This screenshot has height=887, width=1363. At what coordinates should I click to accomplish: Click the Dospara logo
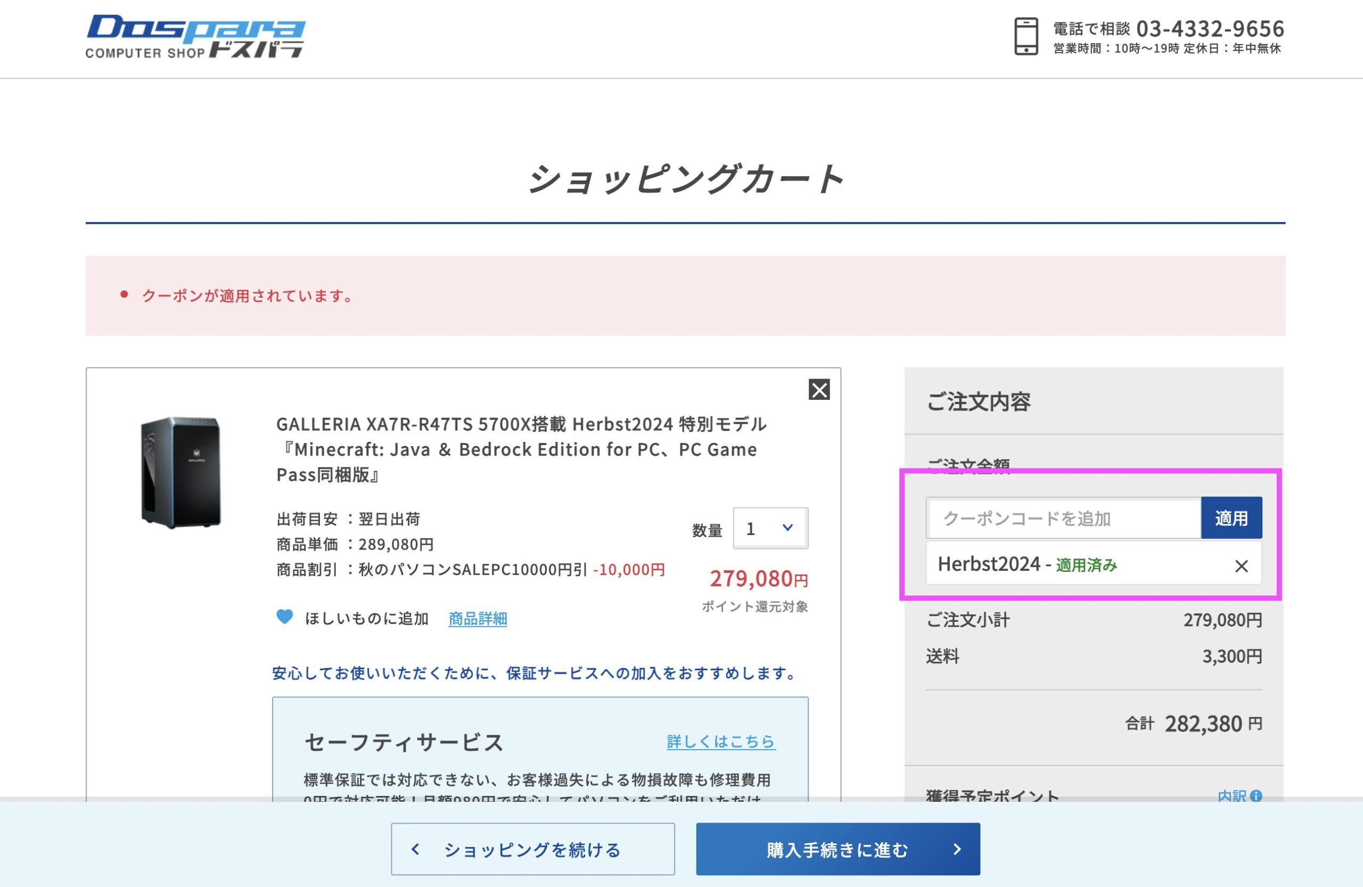pyautogui.click(x=195, y=37)
